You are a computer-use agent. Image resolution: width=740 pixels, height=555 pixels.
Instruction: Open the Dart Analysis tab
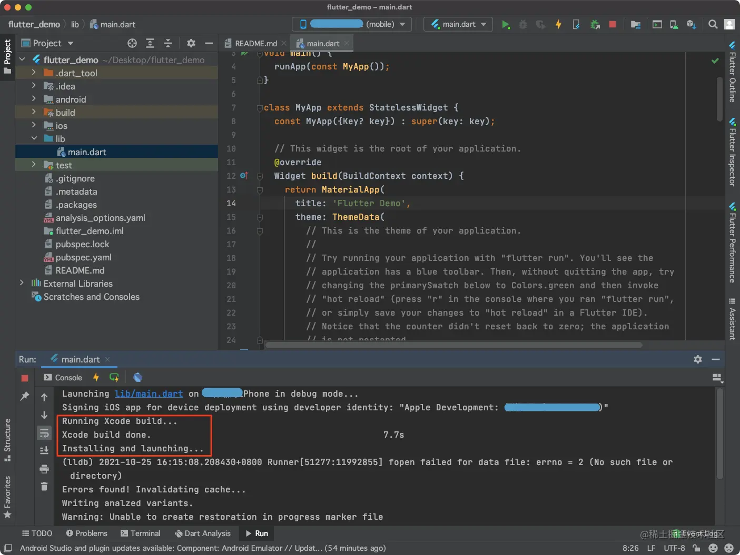click(x=202, y=533)
